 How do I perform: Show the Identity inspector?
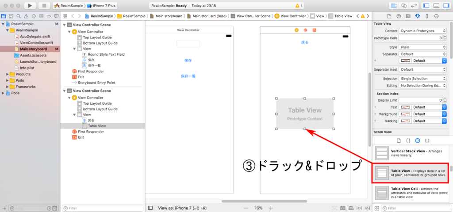[408, 16]
